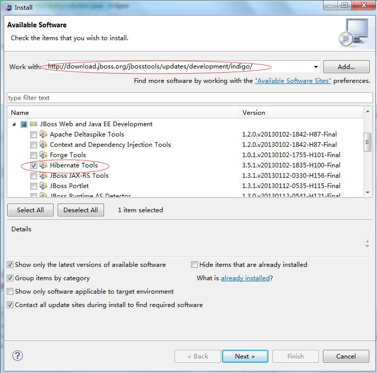377x373 pixels.
Task: Click Select All button
Action: point(30,210)
